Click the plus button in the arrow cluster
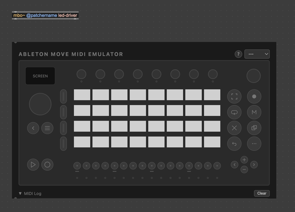 [244, 160]
